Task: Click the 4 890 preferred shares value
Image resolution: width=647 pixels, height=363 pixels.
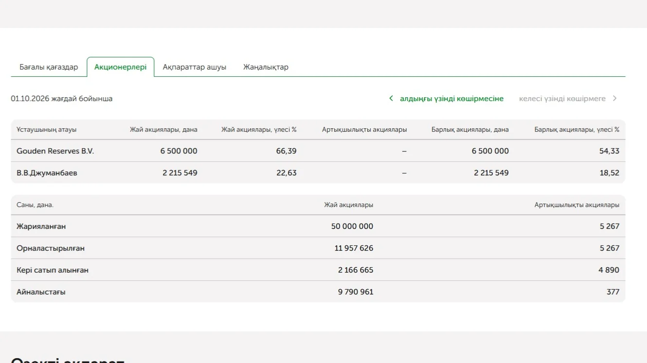Action: [x=609, y=270]
